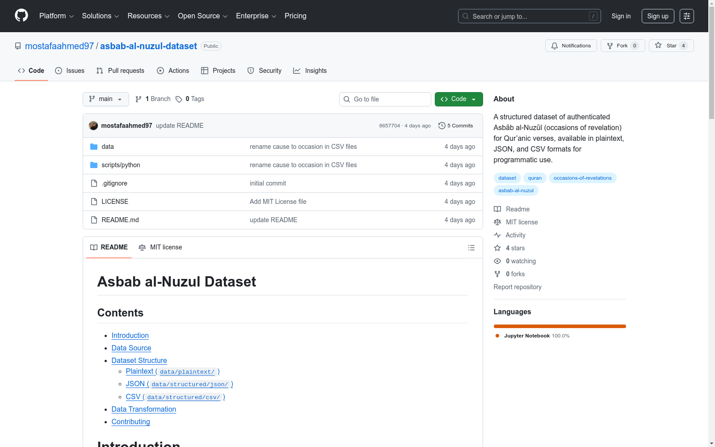Screen dimensions: 715x447
Task: Click the scripts/python folder icon
Action: 94,165
